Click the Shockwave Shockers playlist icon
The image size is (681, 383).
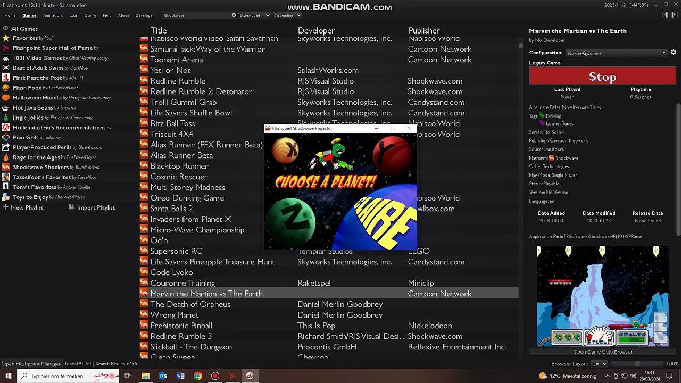tap(6, 167)
